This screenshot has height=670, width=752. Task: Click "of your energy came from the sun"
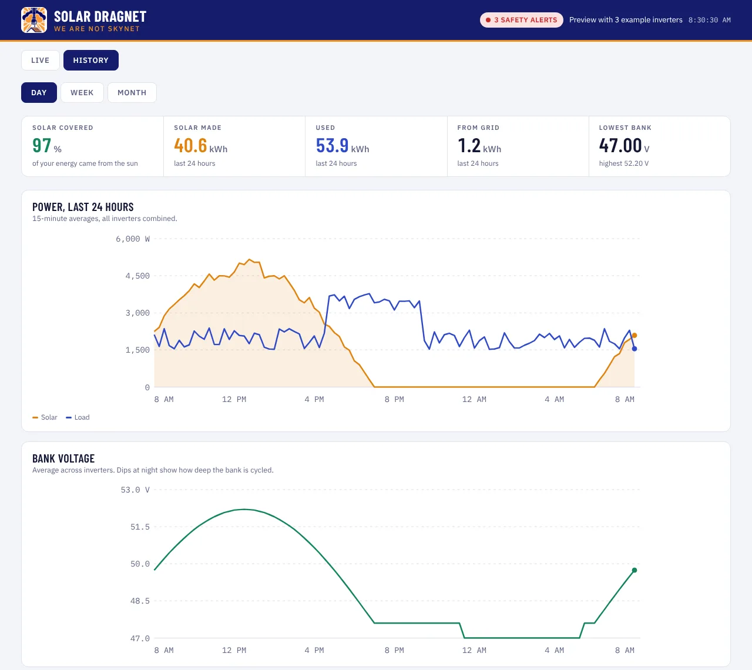(85, 163)
